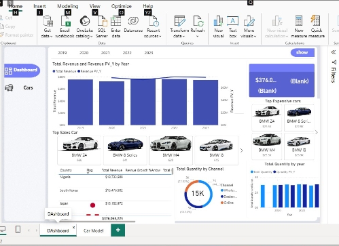Open the Home ribbon tab
Image resolution: width=339 pixels, height=246 pixels.
click(16, 6)
